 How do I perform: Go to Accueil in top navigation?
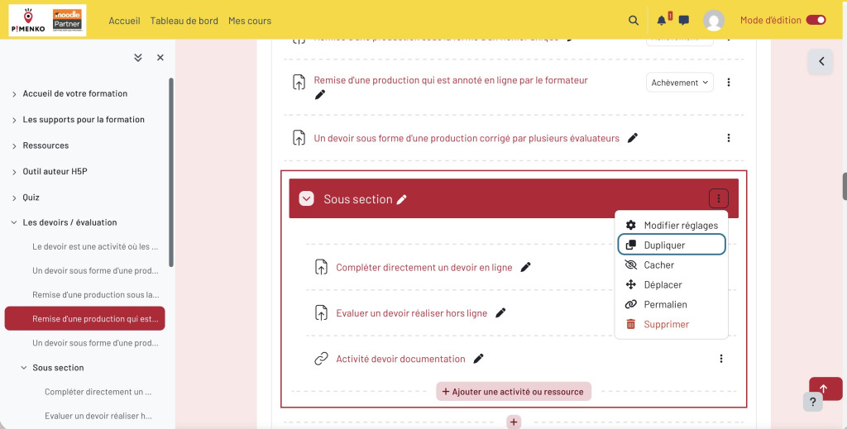click(124, 21)
